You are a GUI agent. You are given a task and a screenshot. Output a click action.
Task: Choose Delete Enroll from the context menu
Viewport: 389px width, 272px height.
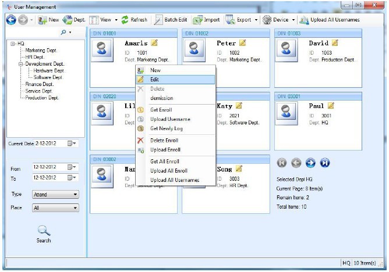175,140
